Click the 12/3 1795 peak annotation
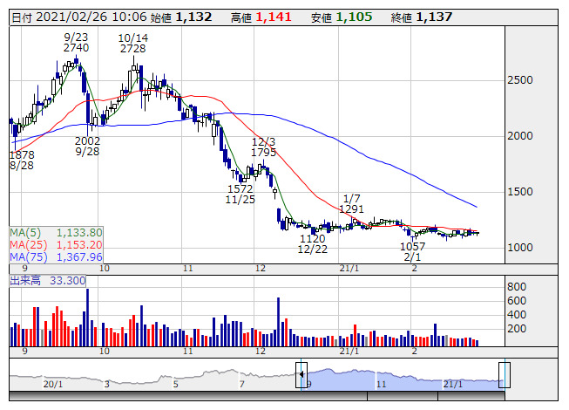 pyautogui.click(x=263, y=147)
